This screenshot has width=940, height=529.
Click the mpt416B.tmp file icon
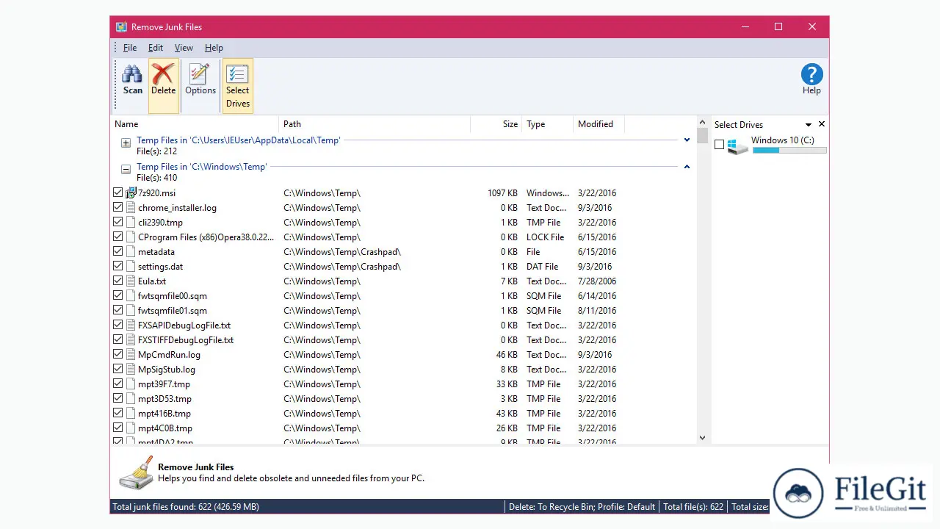tap(131, 413)
